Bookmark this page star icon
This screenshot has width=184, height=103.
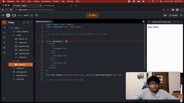point(168,10)
